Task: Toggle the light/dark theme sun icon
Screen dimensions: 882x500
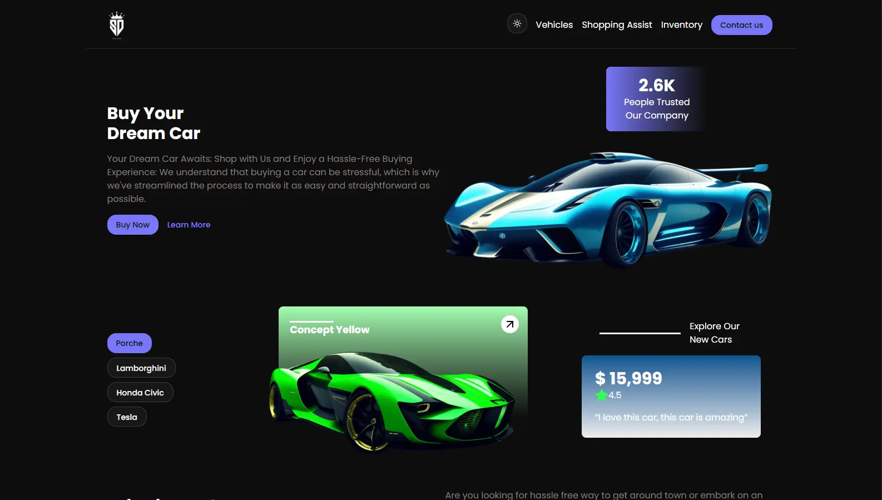Action: click(x=517, y=23)
